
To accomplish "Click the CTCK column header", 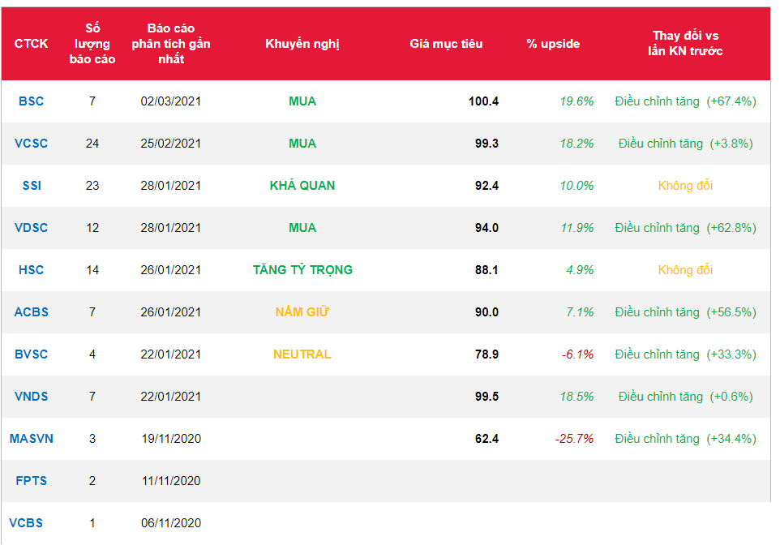I will tap(31, 44).
